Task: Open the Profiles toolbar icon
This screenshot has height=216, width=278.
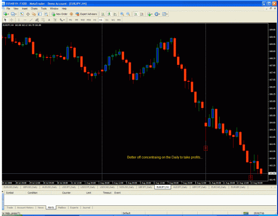Action: point(13,14)
